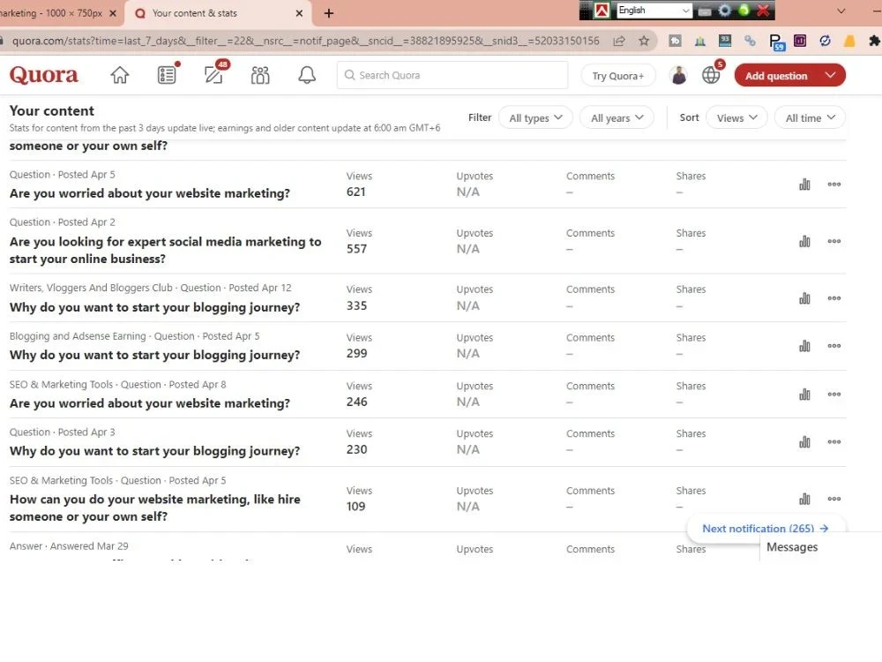Open Blogging and Adsense Earning space link
The height and width of the screenshot is (662, 882).
pos(78,336)
